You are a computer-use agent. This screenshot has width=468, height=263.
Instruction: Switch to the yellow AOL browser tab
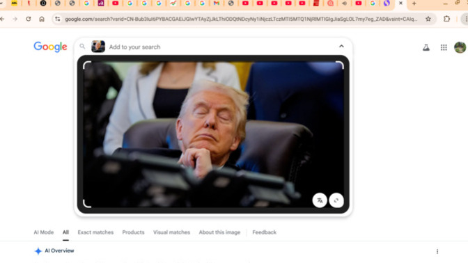pos(14,3)
